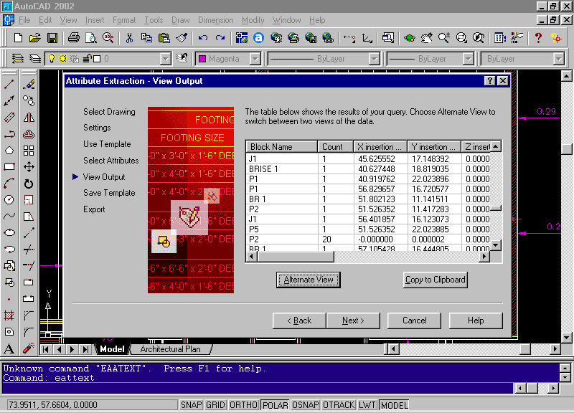
Task: Click the Cut scissors icon
Action: 129,38
